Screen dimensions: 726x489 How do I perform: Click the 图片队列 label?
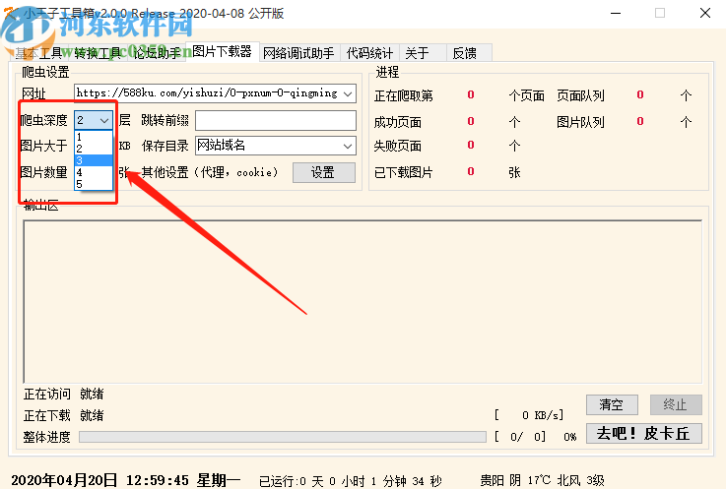[580, 122]
